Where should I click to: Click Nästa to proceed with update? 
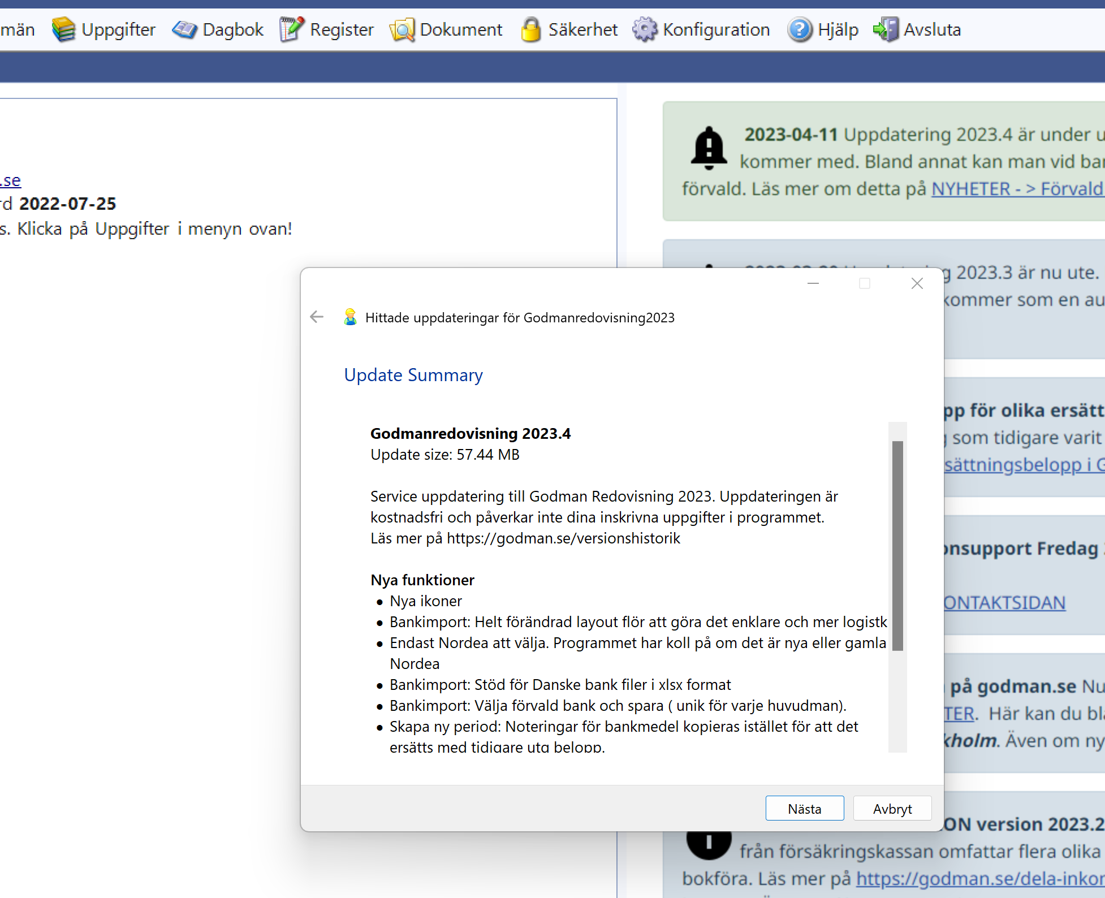click(805, 808)
